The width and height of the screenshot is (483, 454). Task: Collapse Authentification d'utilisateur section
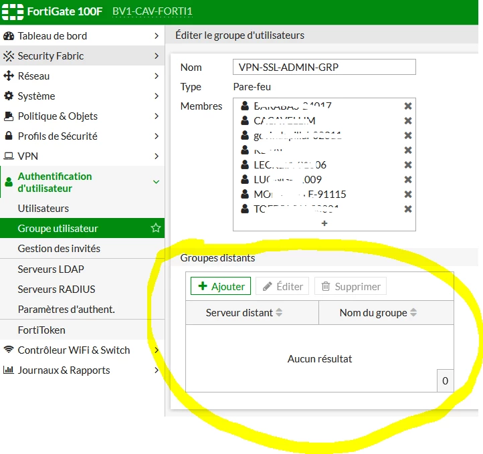coord(157,182)
